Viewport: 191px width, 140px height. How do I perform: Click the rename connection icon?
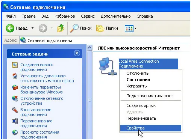(x=15, y=121)
